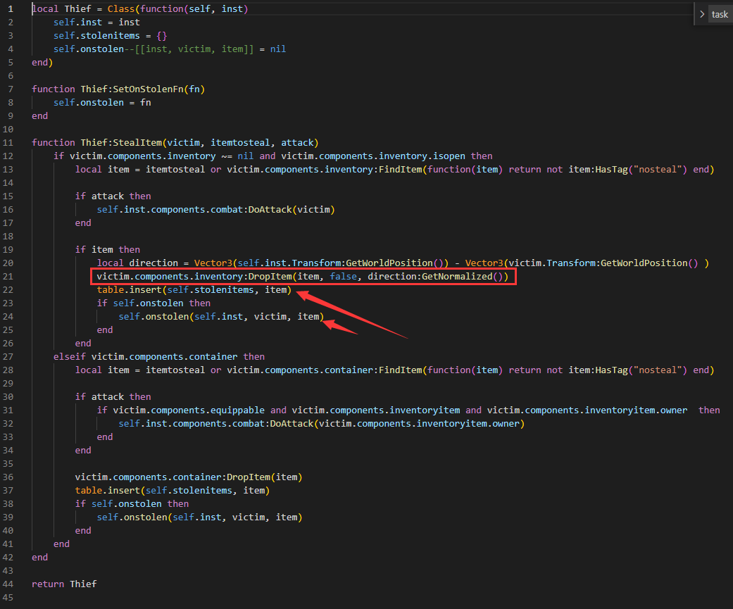The height and width of the screenshot is (609, 733).
Task: Select line number 27 in the gutter
Action: click(x=9, y=356)
